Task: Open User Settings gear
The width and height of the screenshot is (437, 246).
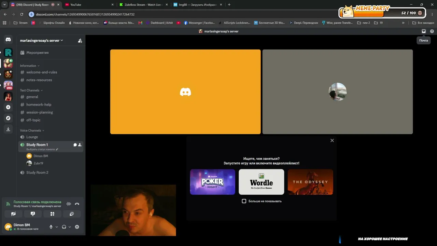Action: (77, 227)
